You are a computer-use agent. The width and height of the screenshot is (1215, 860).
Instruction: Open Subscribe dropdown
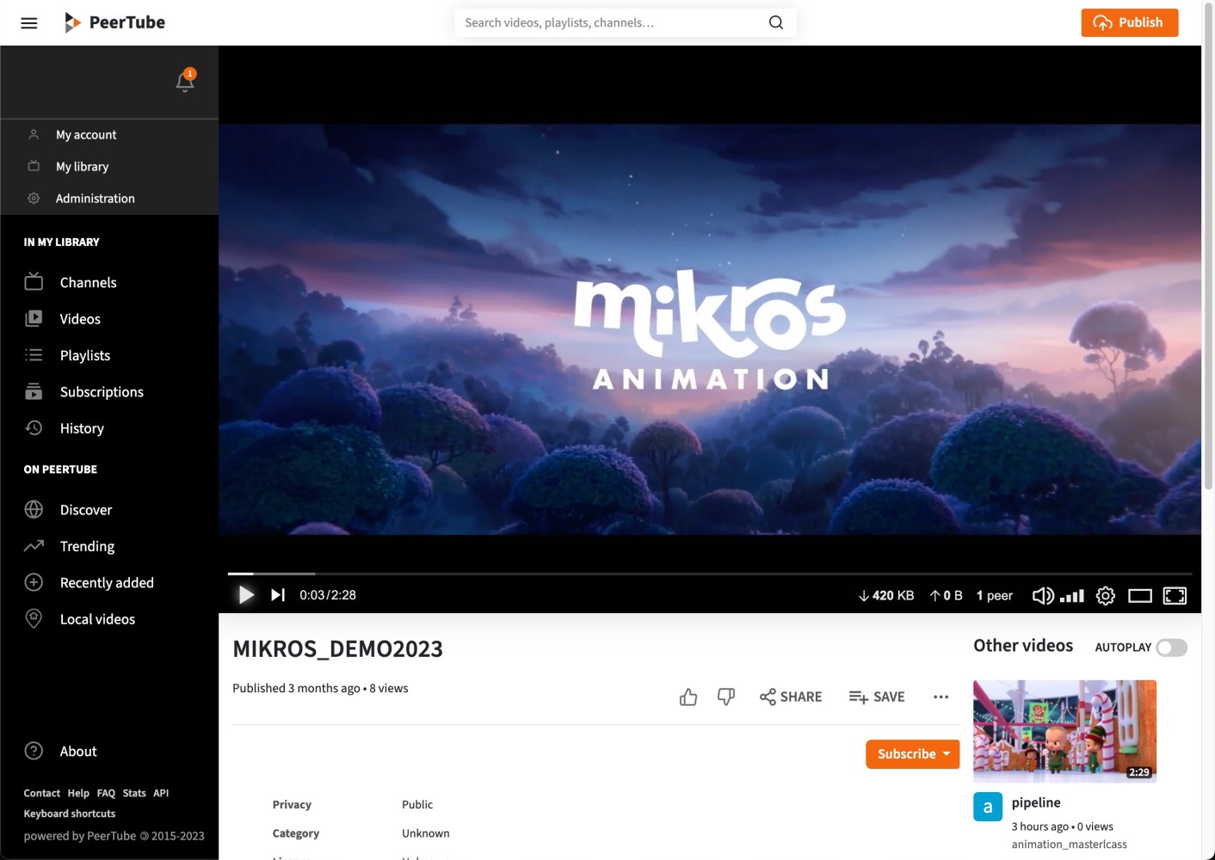coord(912,754)
